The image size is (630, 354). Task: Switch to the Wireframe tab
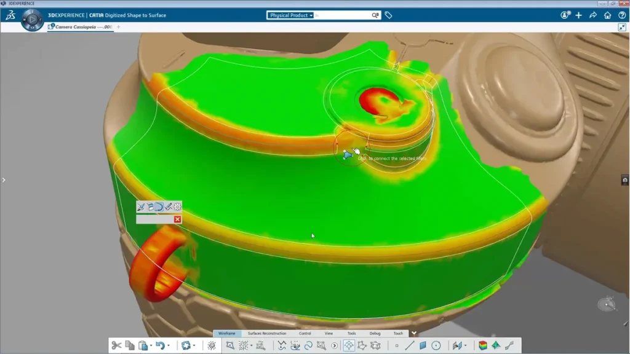click(x=227, y=333)
